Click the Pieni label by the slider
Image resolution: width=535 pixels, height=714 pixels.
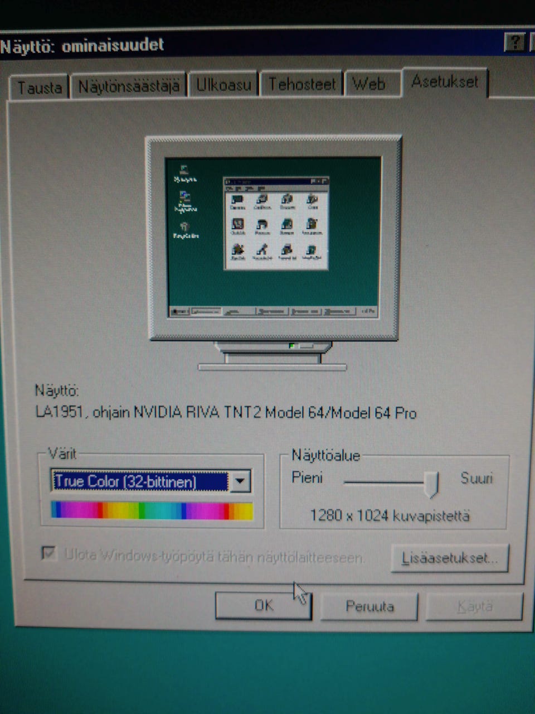[307, 477]
